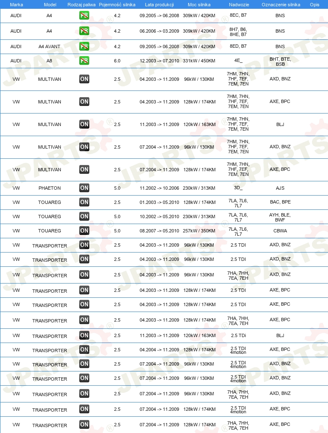Click the Oznaczenie silnika column header

[x=281, y=5]
